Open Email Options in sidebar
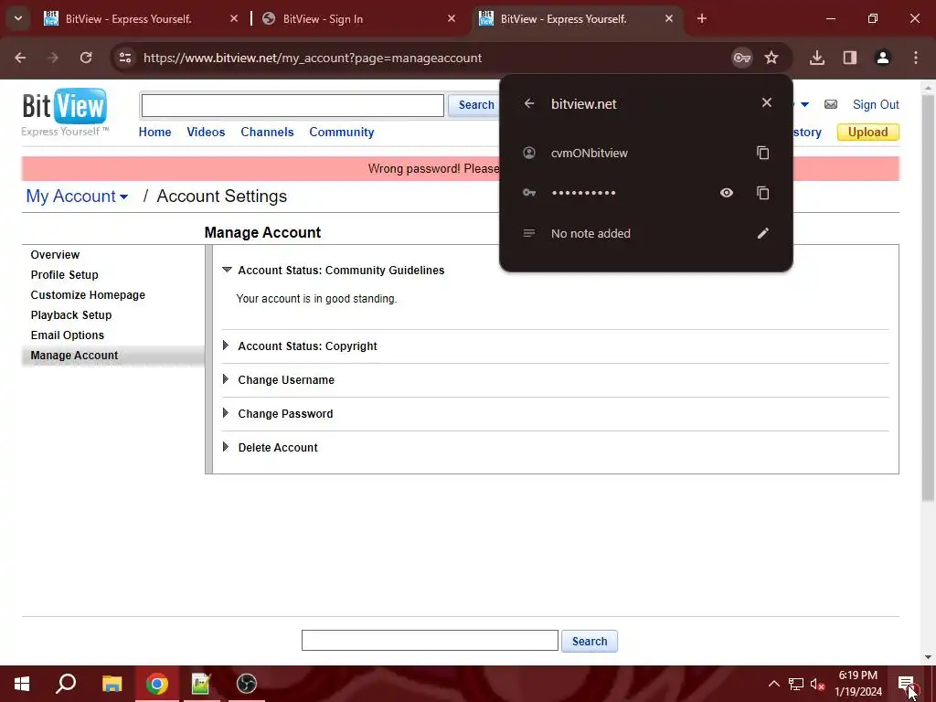The height and width of the screenshot is (702, 936). [68, 335]
